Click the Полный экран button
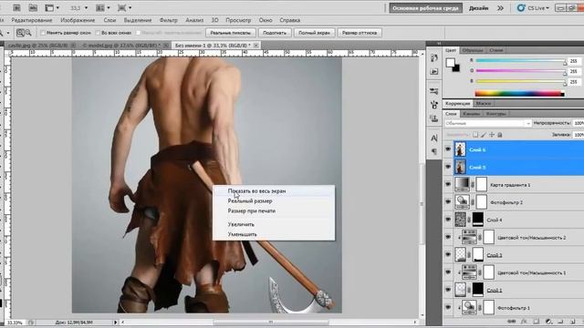The height and width of the screenshot is (328, 584). pos(314,33)
